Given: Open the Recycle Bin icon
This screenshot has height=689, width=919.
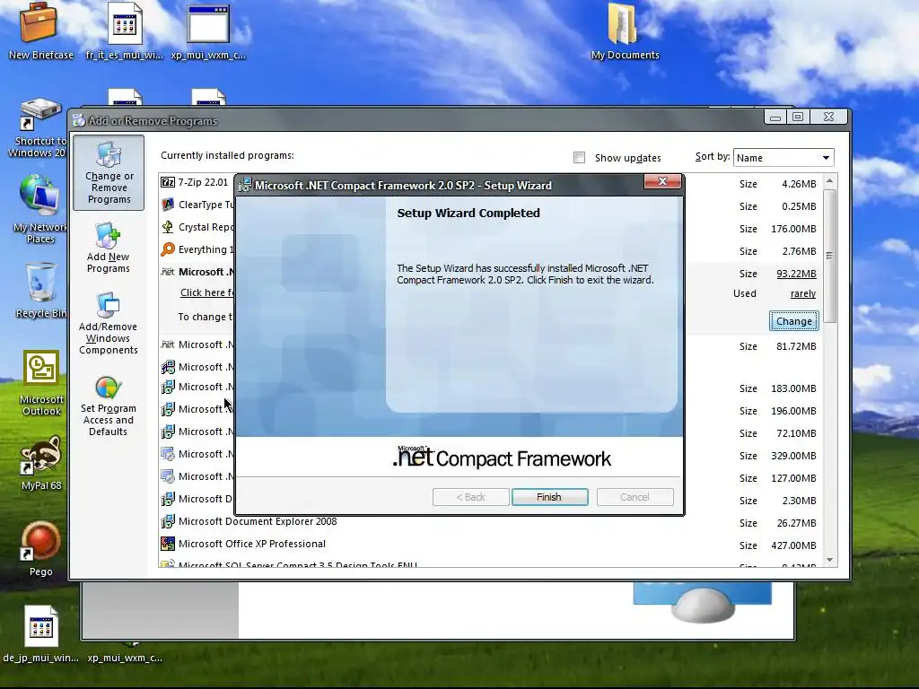Looking at the screenshot, I should point(39,290).
